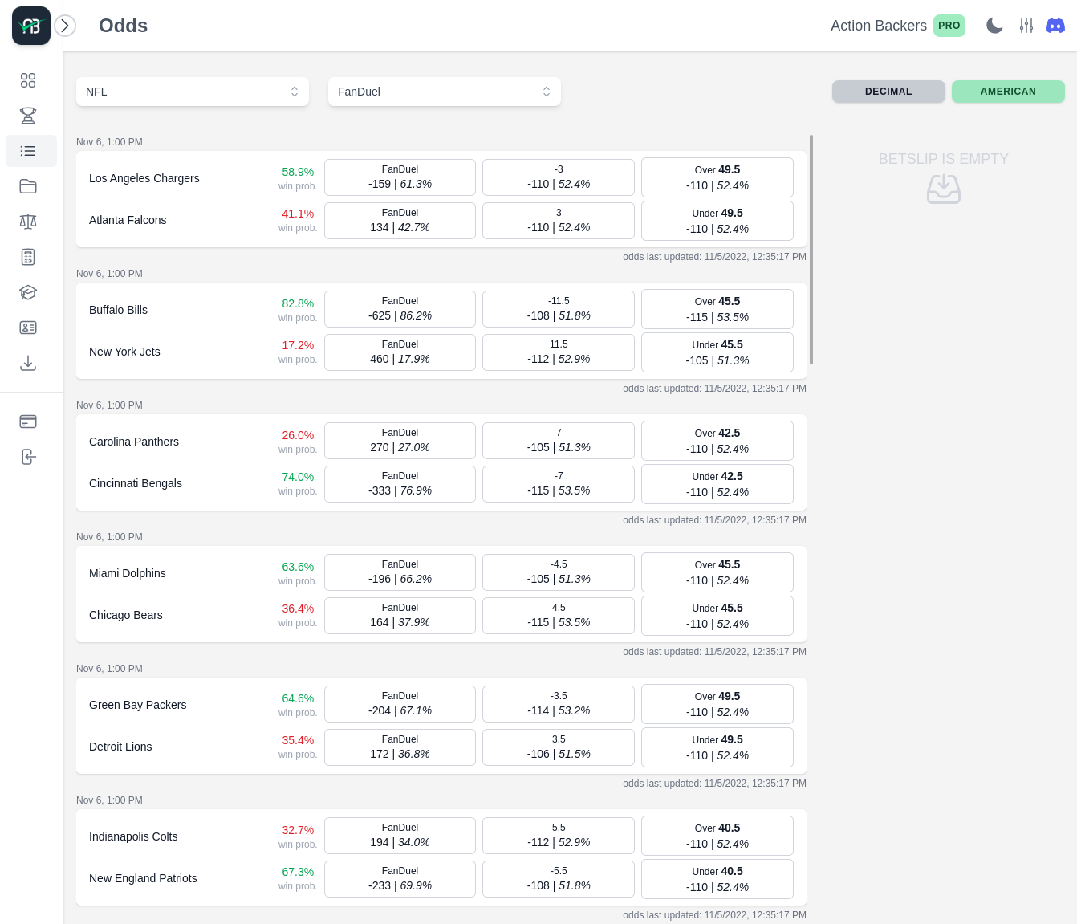Open the balance scales icon in sidebar
Image resolution: width=1077 pixels, height=924 pixels.
point(28,222)
